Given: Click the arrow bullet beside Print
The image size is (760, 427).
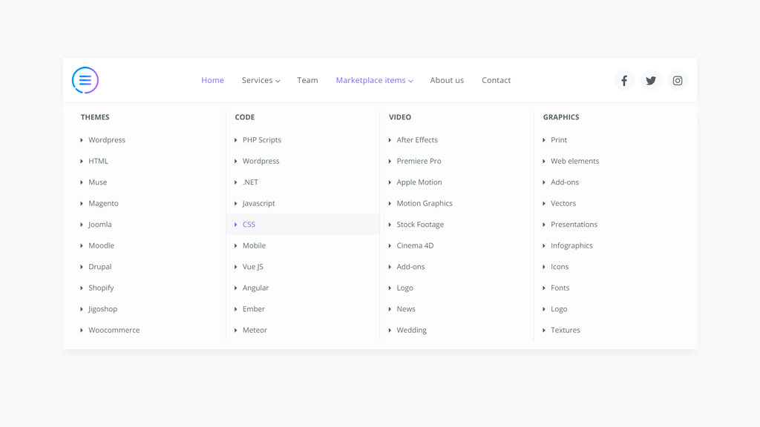Looking at the screenshot, I should [x=544, y=140].
